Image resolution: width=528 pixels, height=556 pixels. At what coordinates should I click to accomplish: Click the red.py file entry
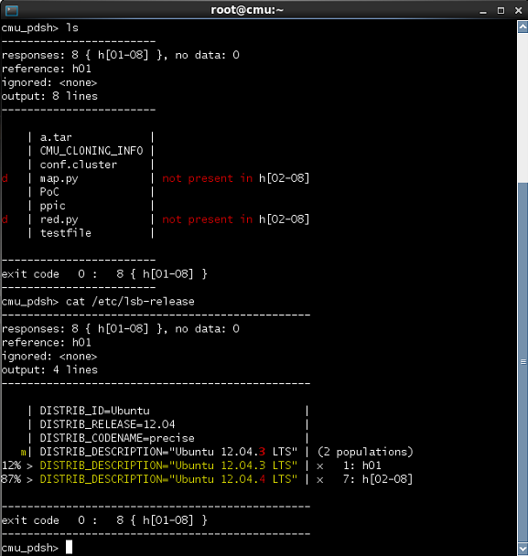59,219
